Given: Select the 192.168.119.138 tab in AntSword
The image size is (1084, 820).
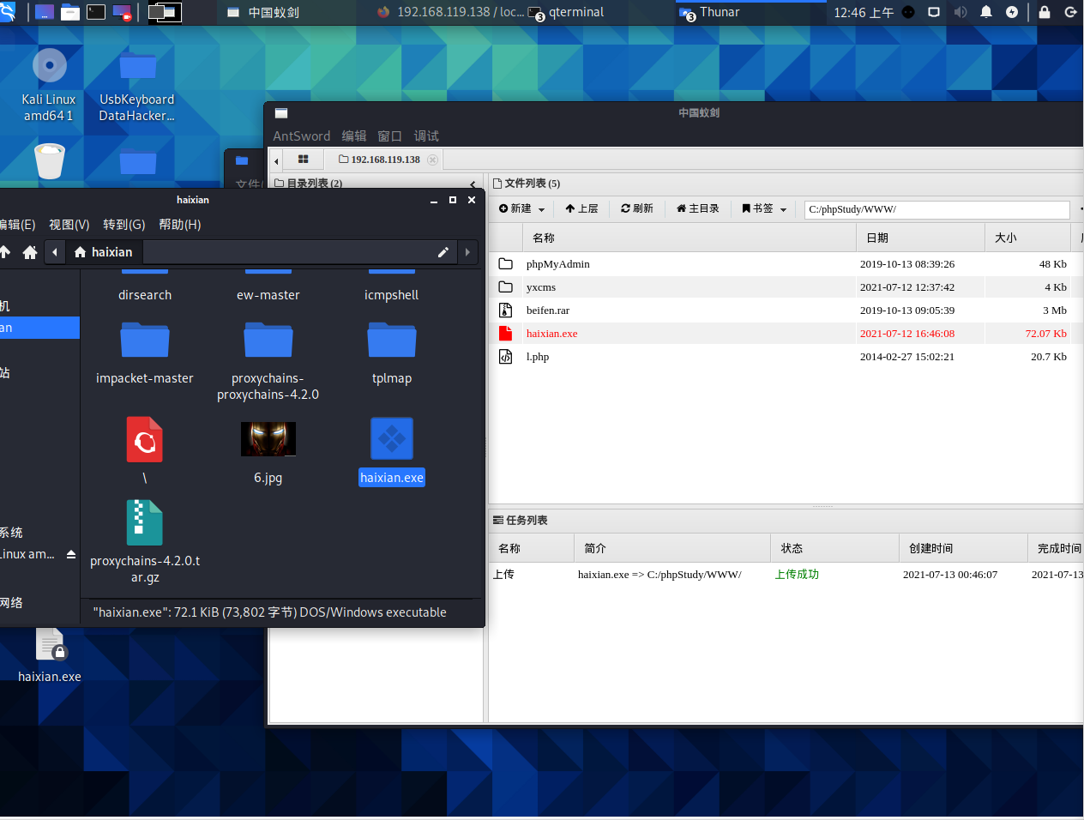Looking at the screenshot, I should click(x=379, y=160).
